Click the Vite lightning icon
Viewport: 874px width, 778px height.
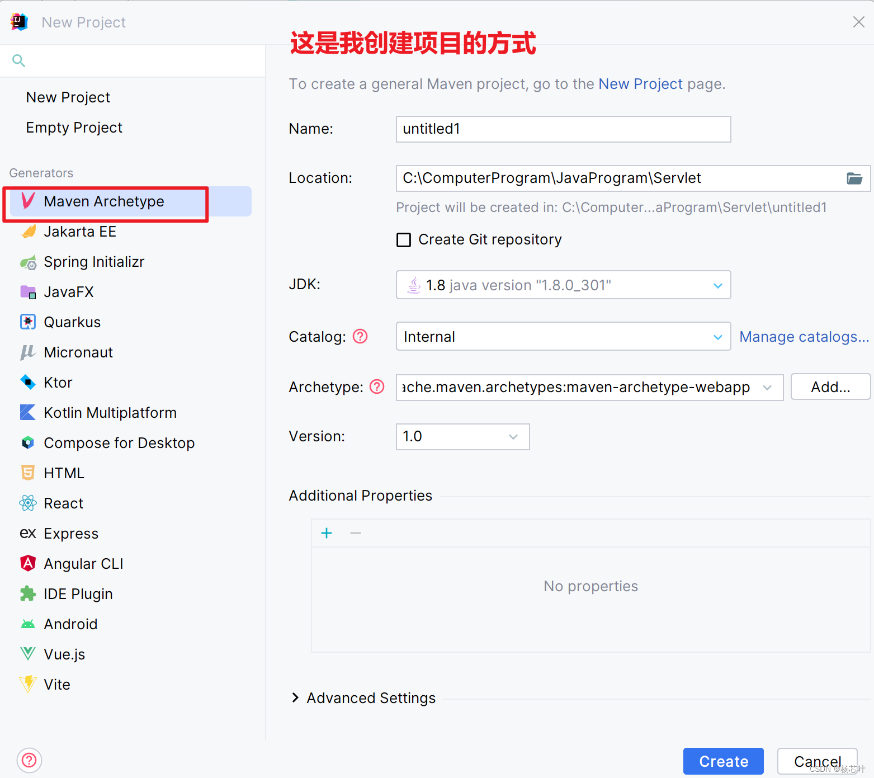(x=28, y=685)
